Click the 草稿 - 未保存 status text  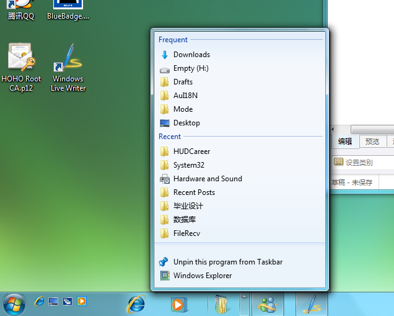point(351,183)
